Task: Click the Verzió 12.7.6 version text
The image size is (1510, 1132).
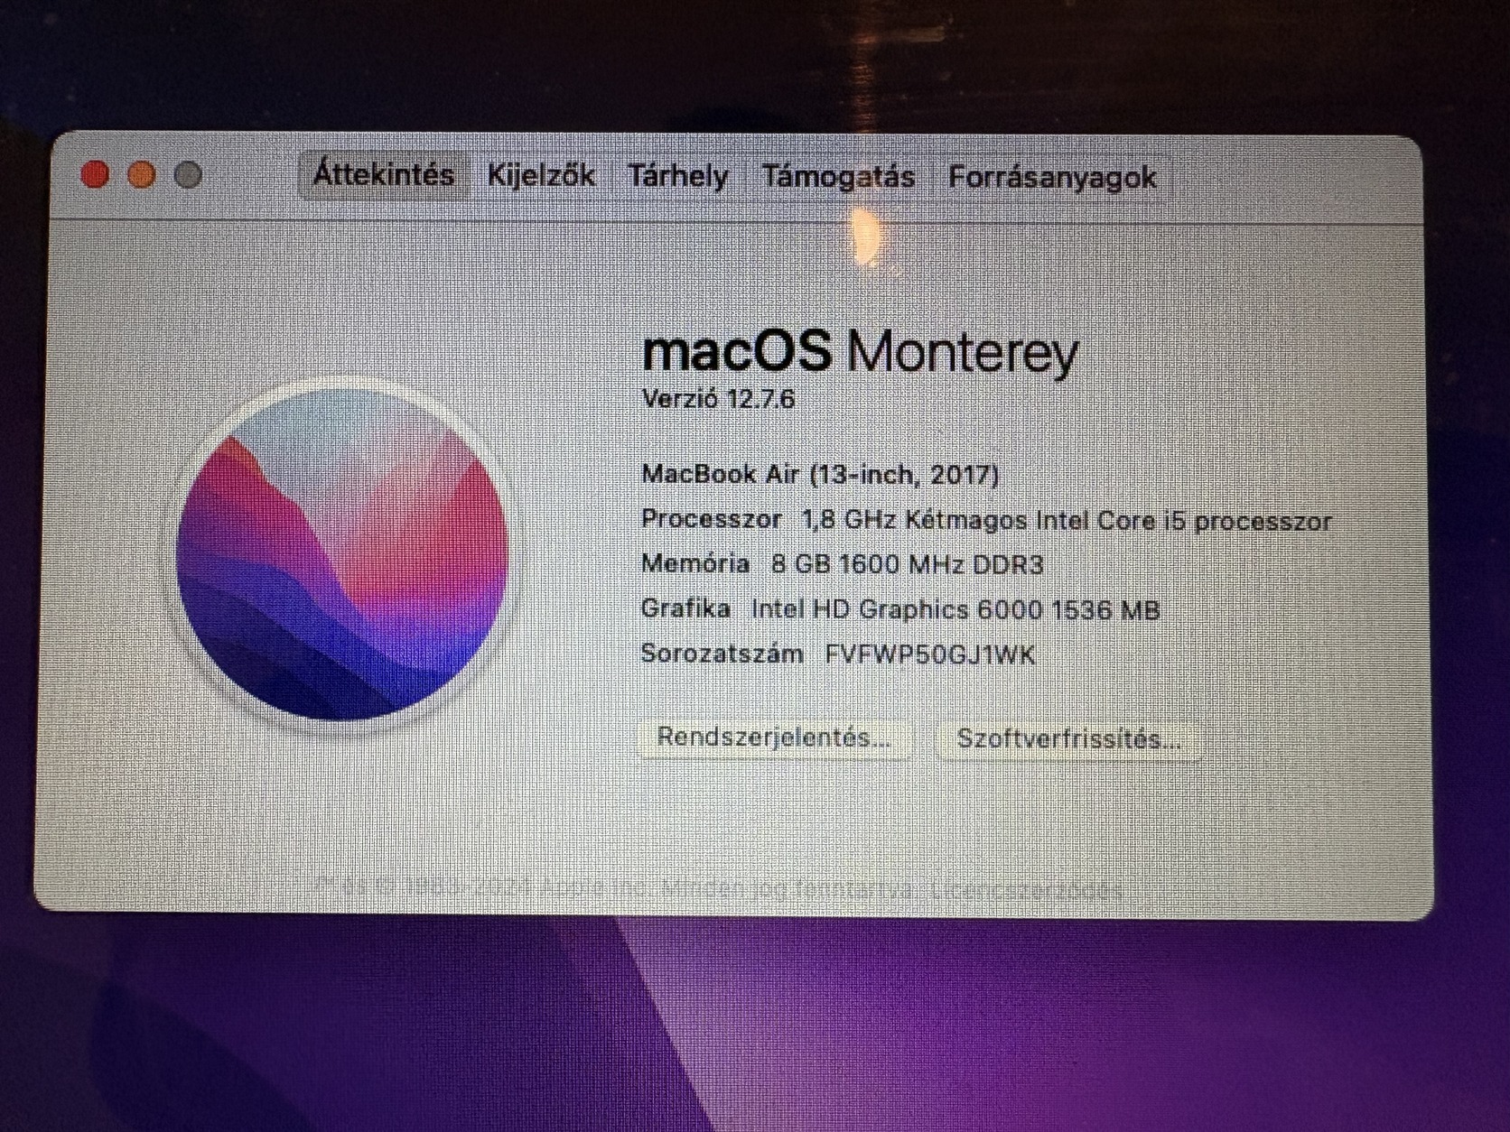Action: (x=718, y=398)
